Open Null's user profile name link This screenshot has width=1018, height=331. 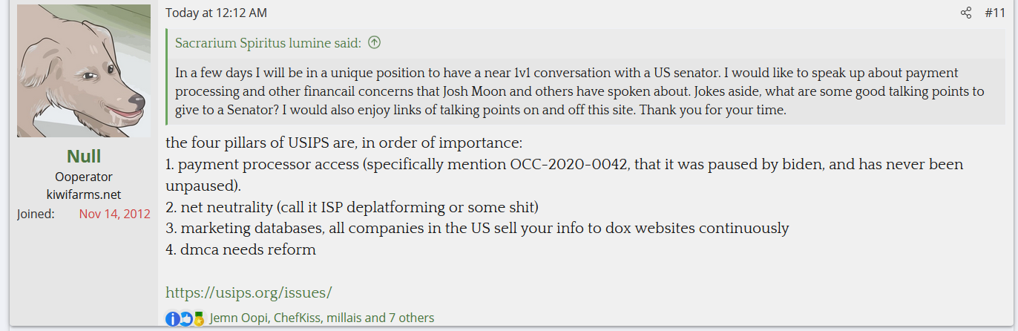click(84, 157)
